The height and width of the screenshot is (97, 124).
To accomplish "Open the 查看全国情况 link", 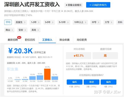I will pyautogui.click(x=74, y=5).
